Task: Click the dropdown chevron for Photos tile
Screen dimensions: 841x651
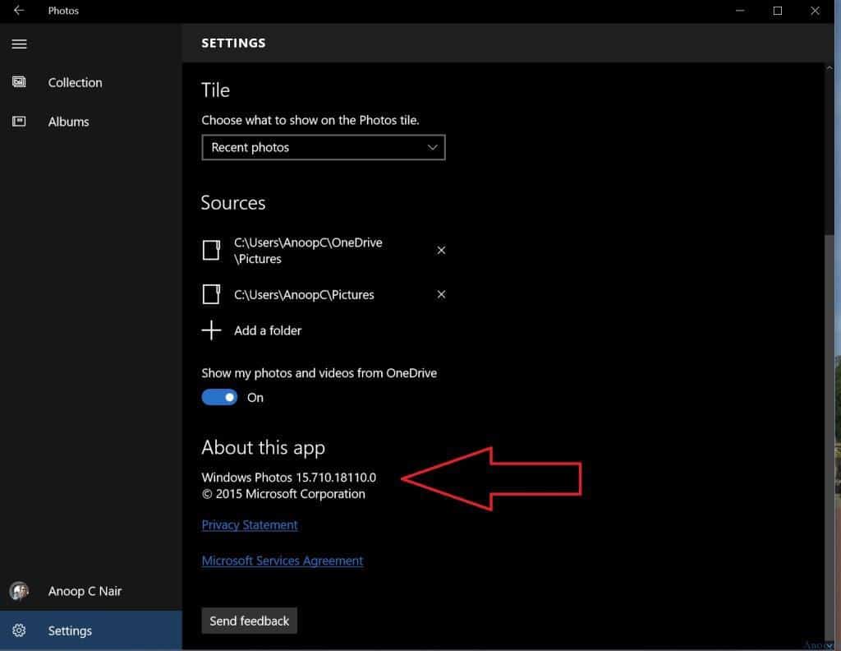Action: 433,148
